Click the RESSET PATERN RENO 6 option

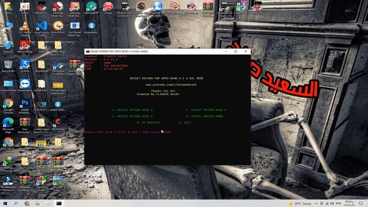pos(206,110)
